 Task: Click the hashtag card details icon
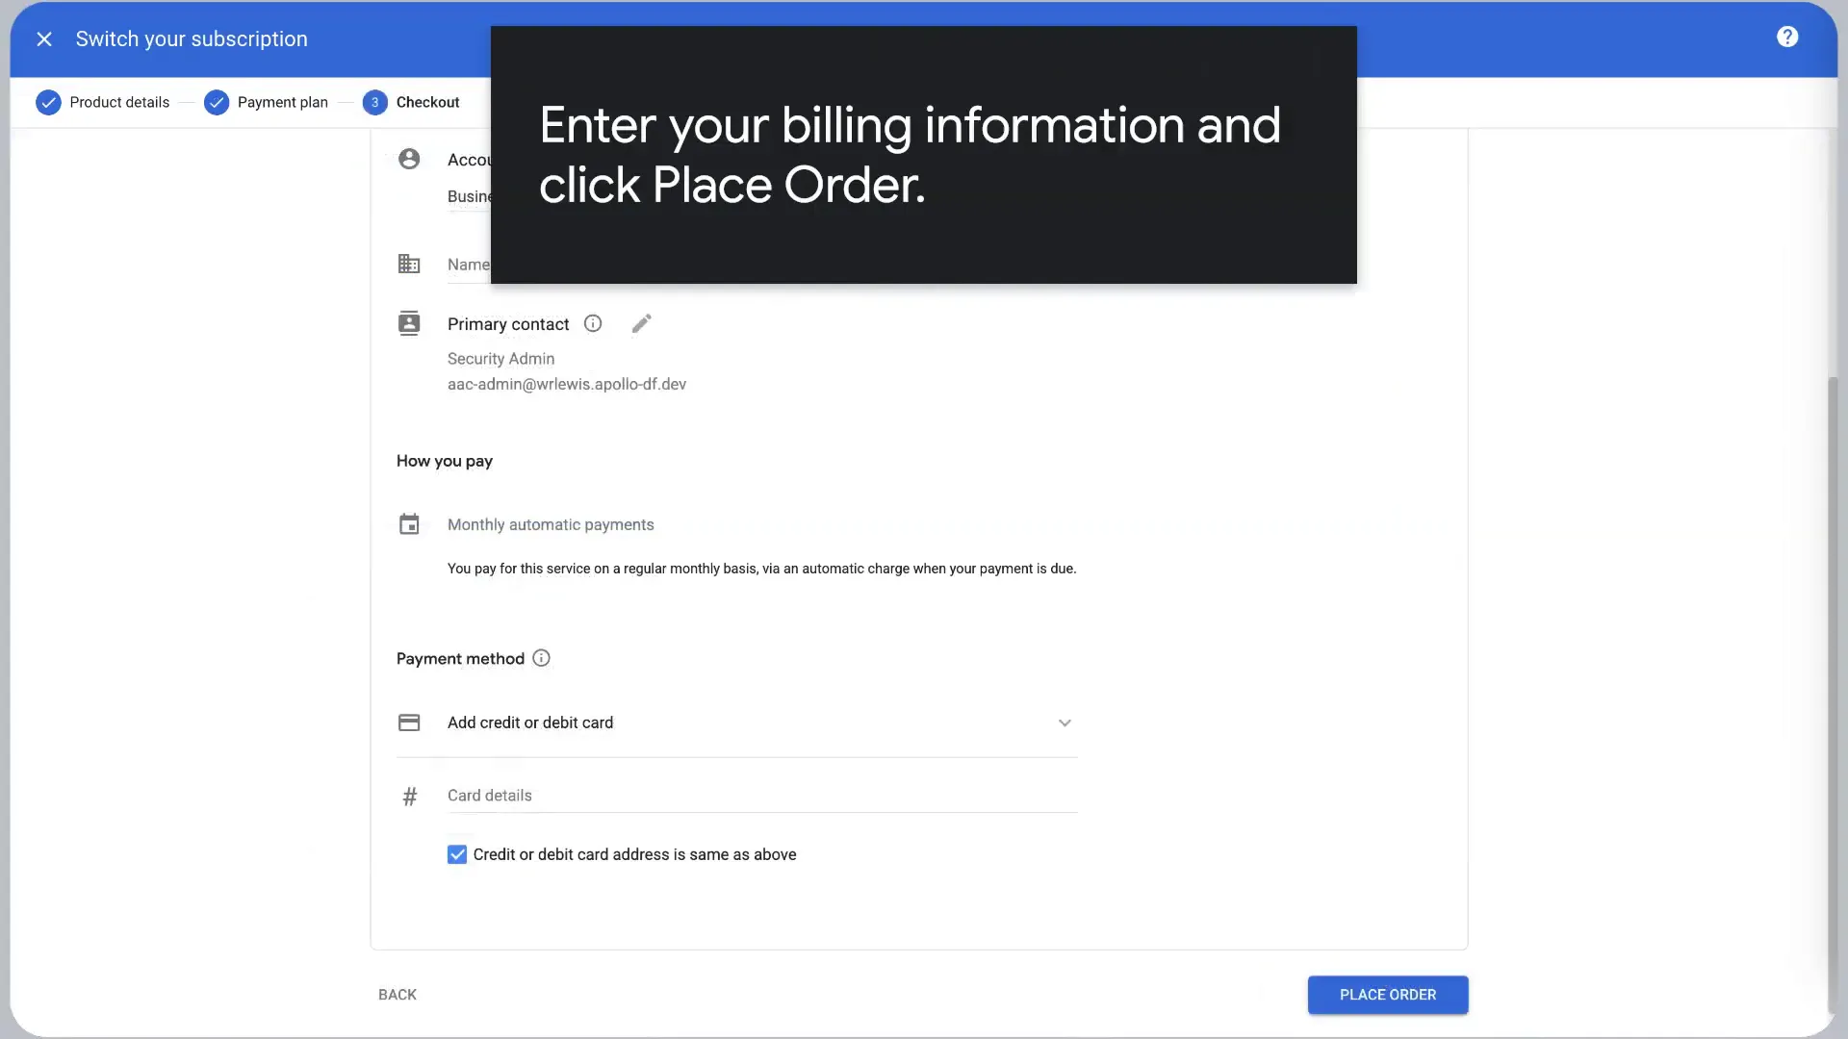pos(409,796)
